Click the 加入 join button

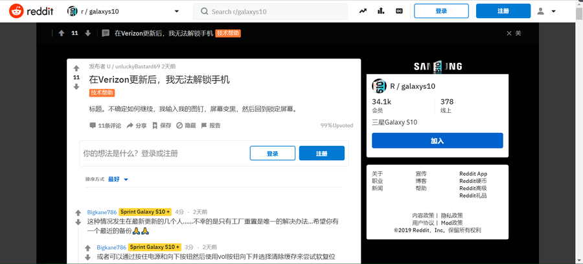[x=437, y=141]
